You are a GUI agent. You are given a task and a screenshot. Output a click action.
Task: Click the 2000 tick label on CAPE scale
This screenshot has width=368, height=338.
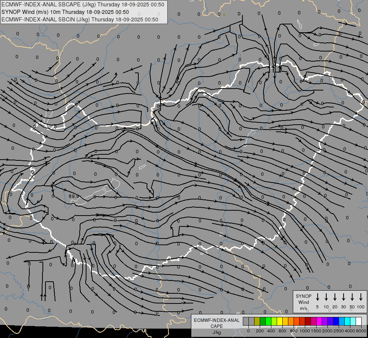(327, 331)
